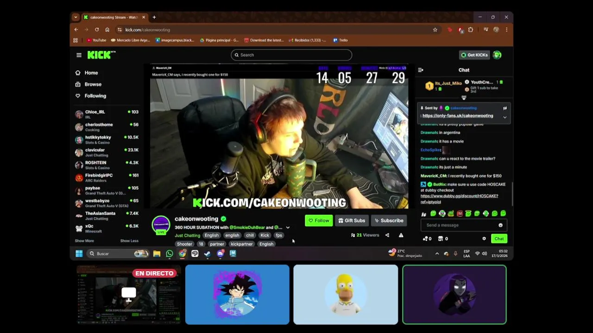The image size is (593, 333).
Task: Open the clavicular channel
Action: tap(107, 152)
